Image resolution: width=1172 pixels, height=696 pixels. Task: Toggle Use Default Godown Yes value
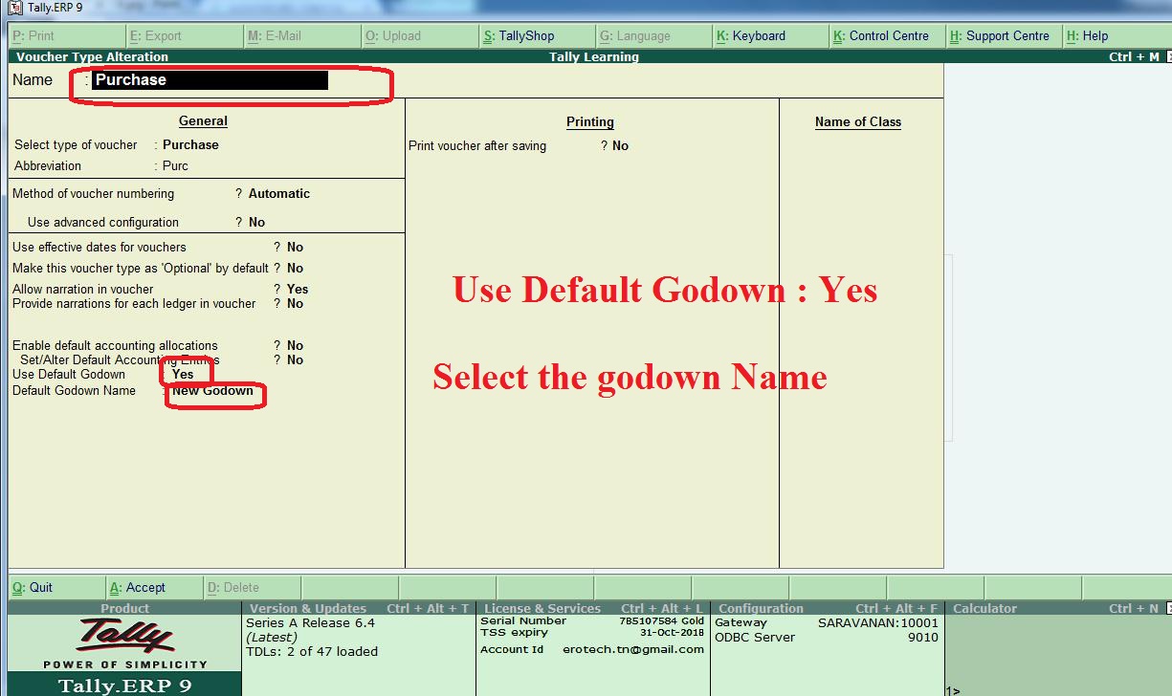pos(183,375)
